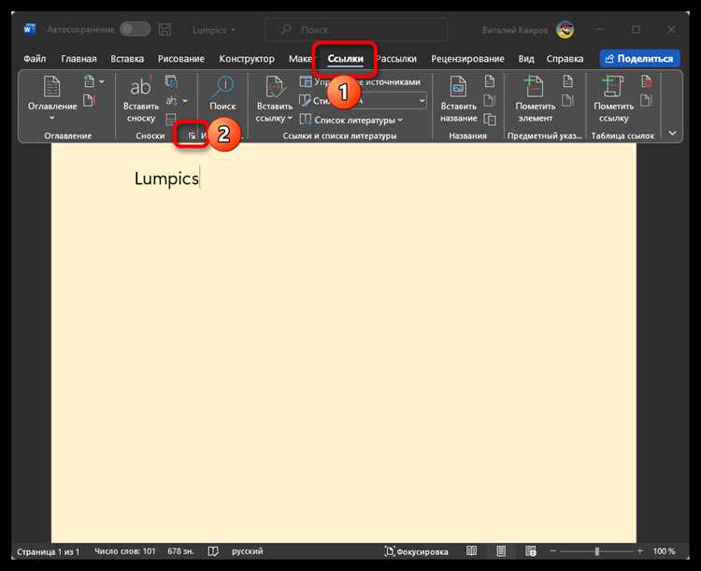
Task: Click in the Поиск search field
Action: [x=356, y=30]
